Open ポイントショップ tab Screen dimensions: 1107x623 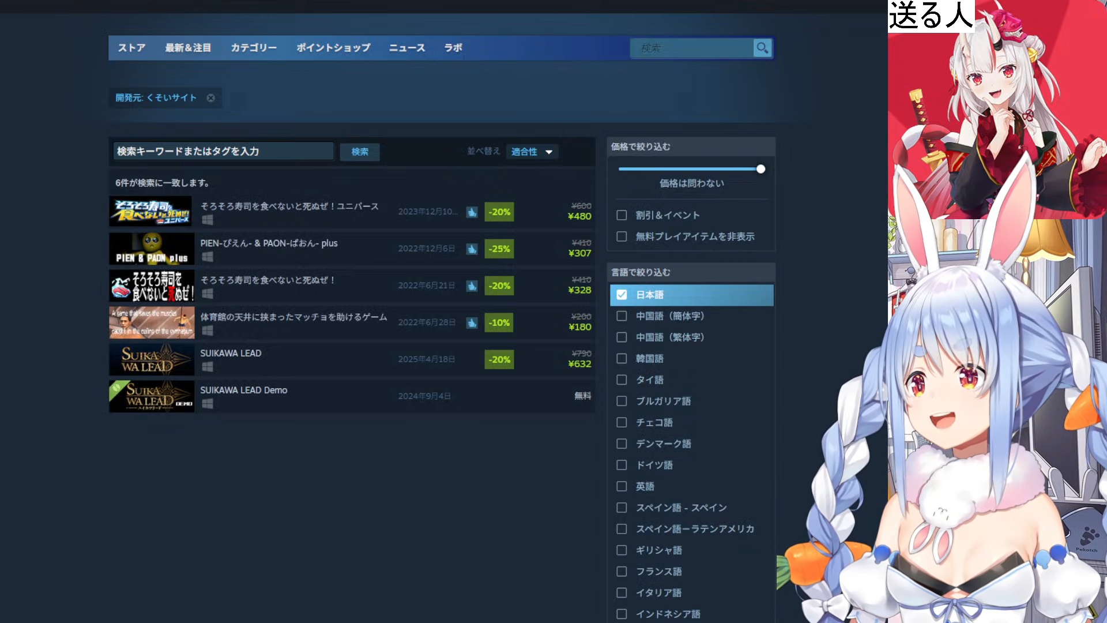click(x=333, y=48)
